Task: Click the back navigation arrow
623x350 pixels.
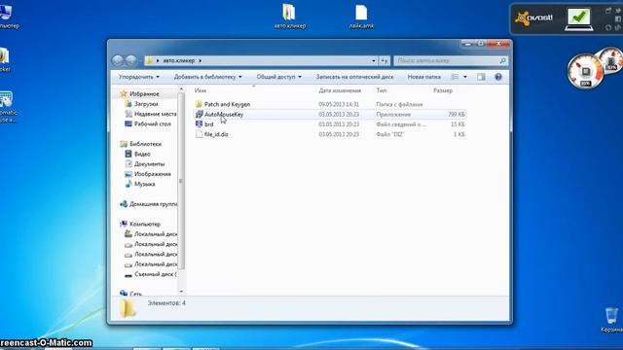Action: 118,60
